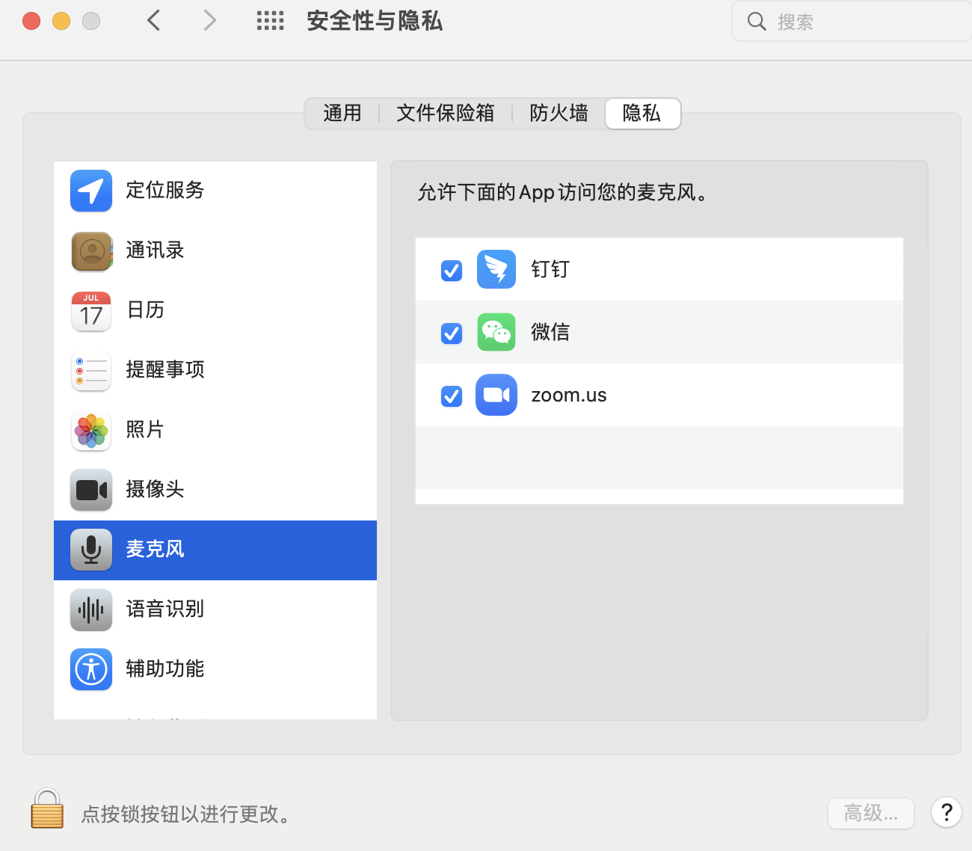Open help with the question mark button
Viewport: 972px width, 851px height.
pos(947,812)
